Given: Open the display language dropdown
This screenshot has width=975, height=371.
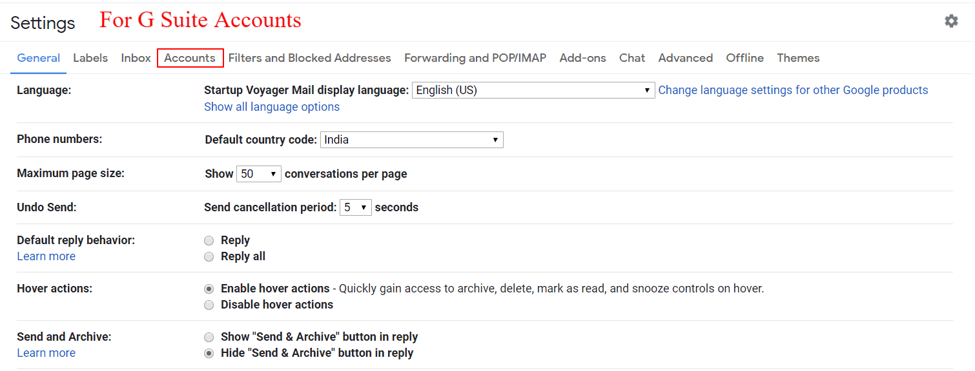Looking at the screenshot, I should tap(533, 90).
